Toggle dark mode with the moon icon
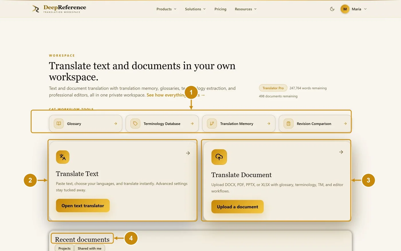Viewport: 401px width, 251px height. [332, 9]
